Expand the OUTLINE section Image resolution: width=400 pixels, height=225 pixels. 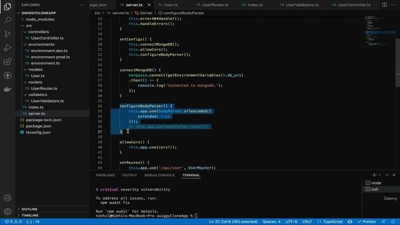pos(29,209)
